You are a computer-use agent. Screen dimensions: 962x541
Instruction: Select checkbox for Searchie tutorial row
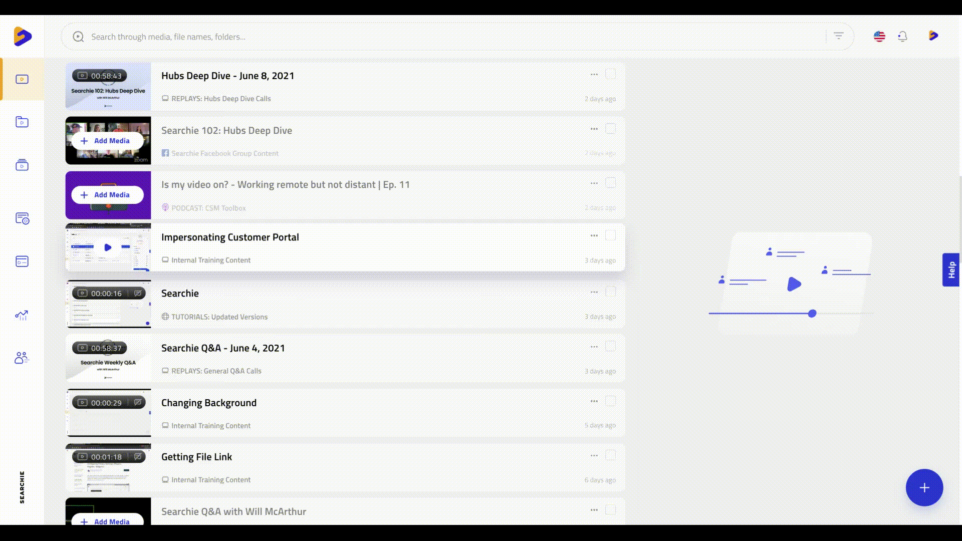pos(610,292)
